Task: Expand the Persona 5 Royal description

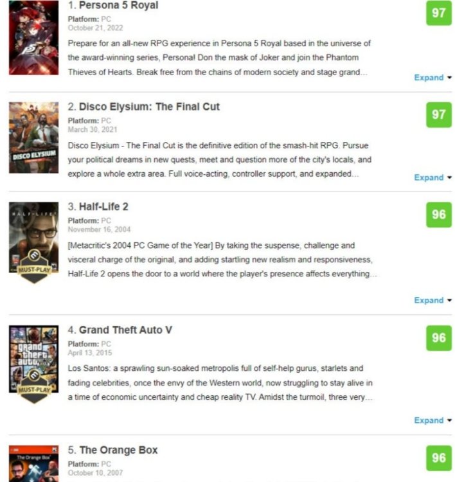Action: tap(433, 78)
